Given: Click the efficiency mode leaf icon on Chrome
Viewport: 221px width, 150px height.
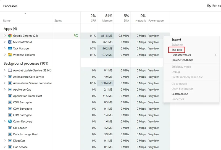Looking at the screenshot, I should coord(76,36).
